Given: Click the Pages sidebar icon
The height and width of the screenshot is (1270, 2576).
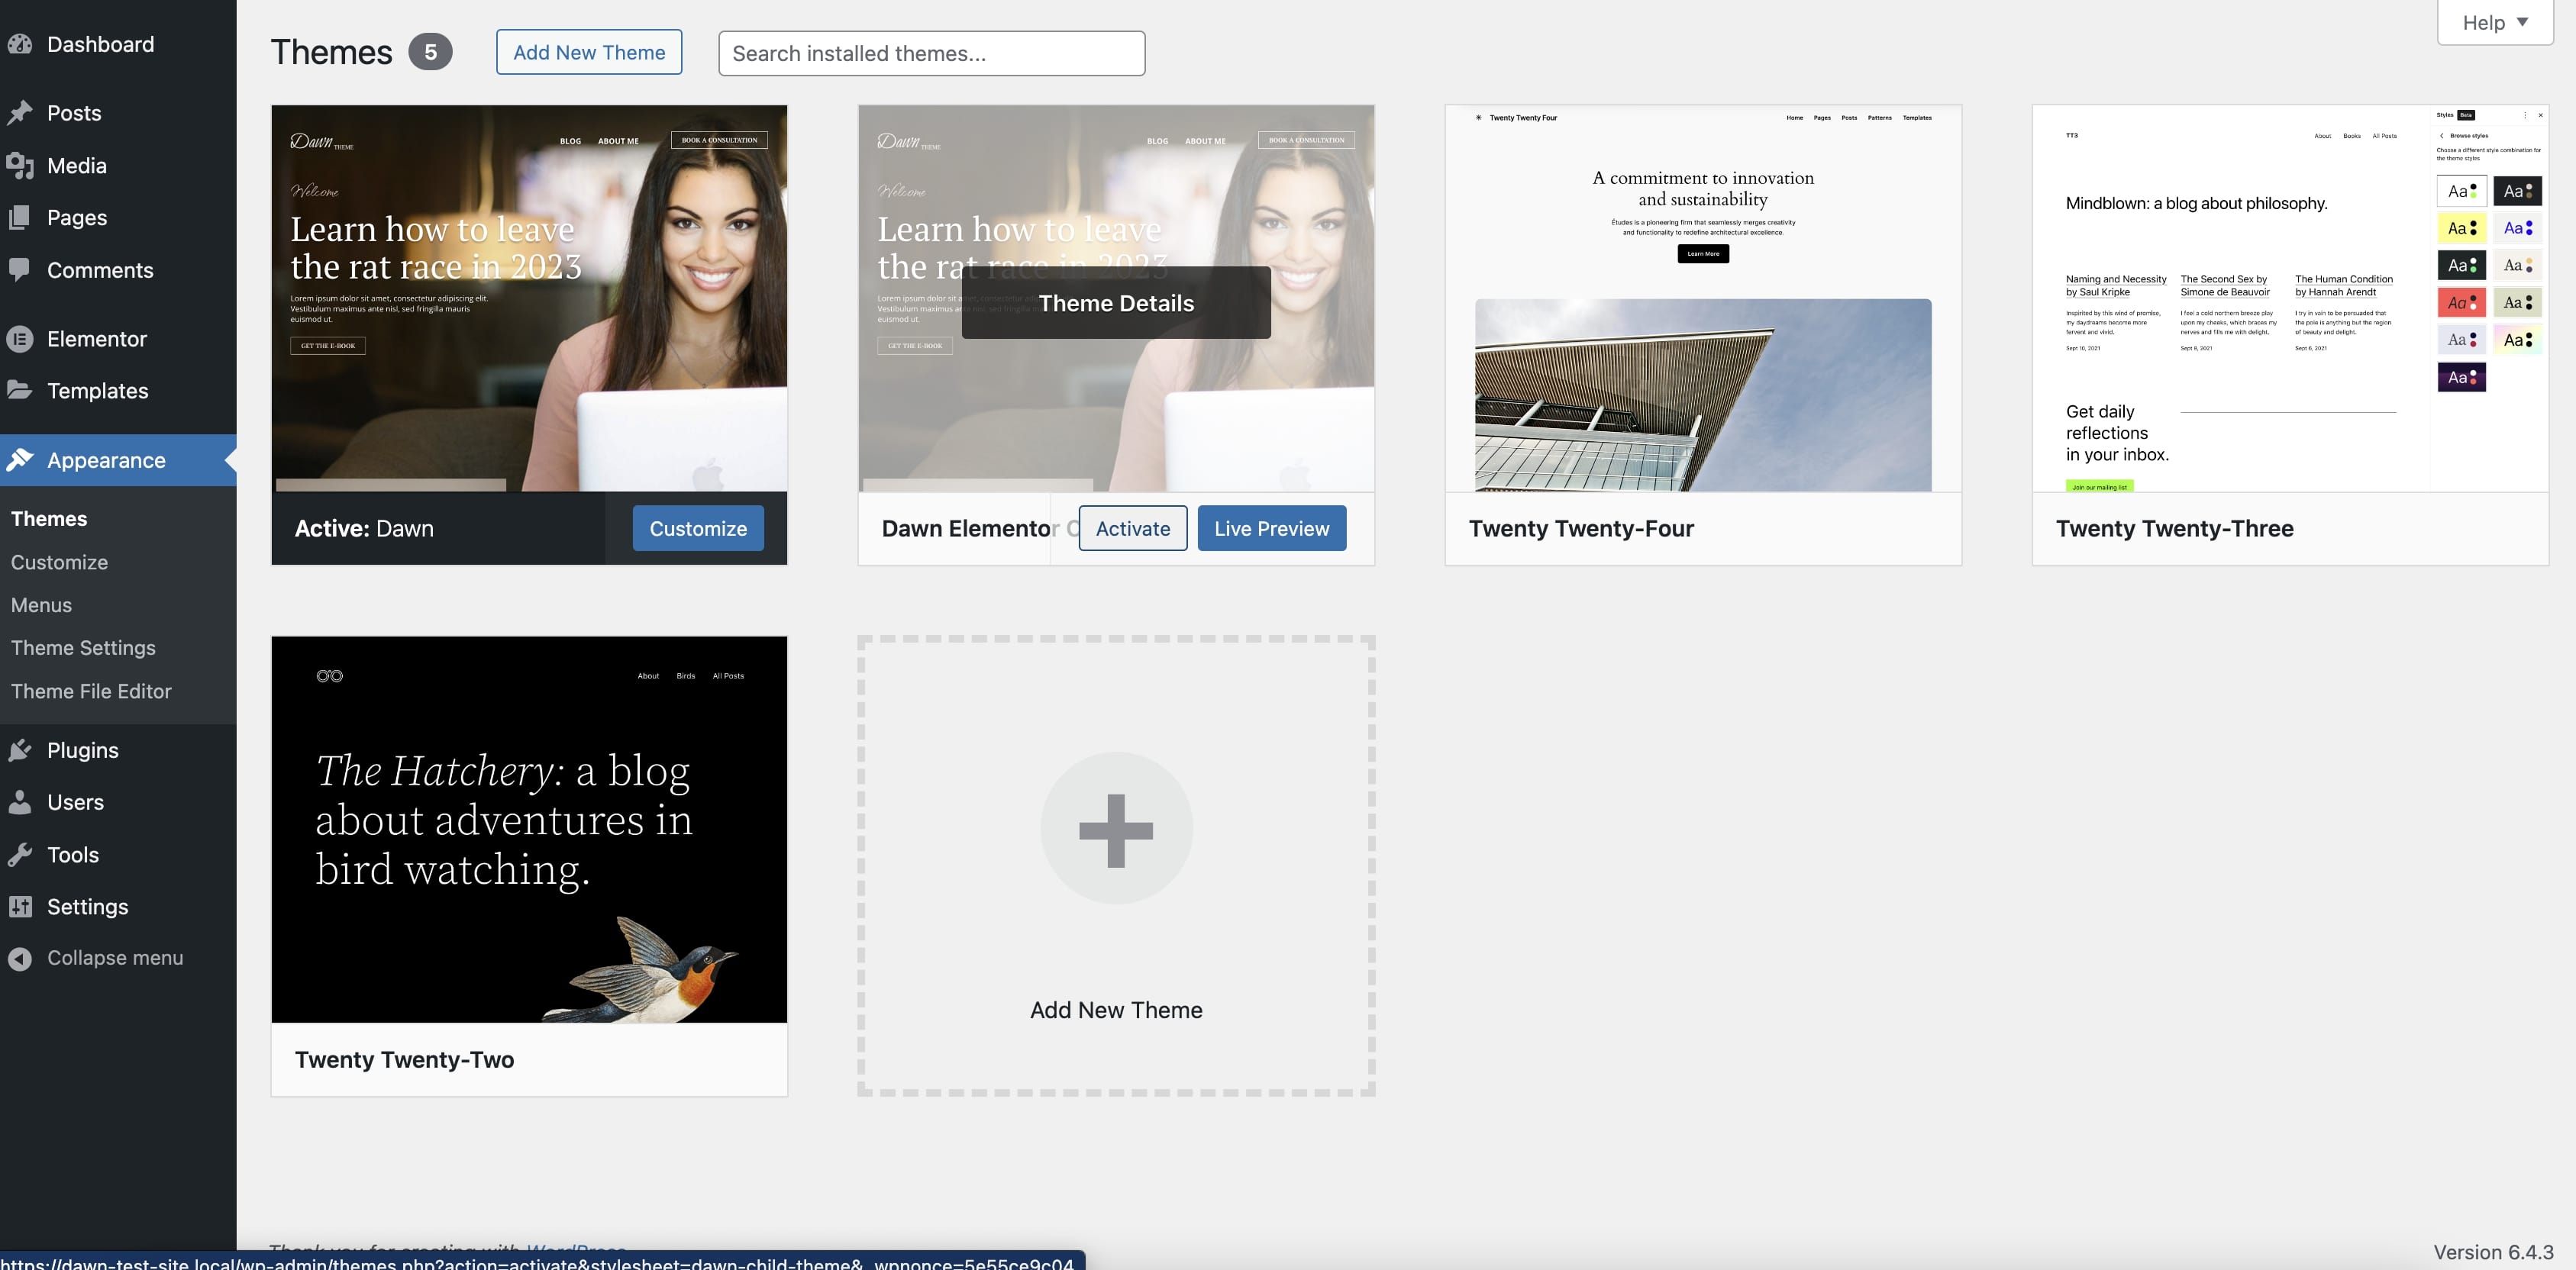Looking at the screenshot, I should 20,218.
